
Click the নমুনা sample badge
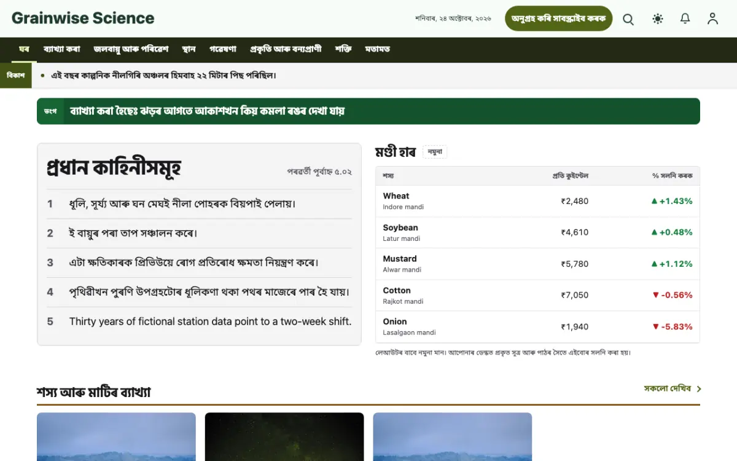tap(435, 152)
